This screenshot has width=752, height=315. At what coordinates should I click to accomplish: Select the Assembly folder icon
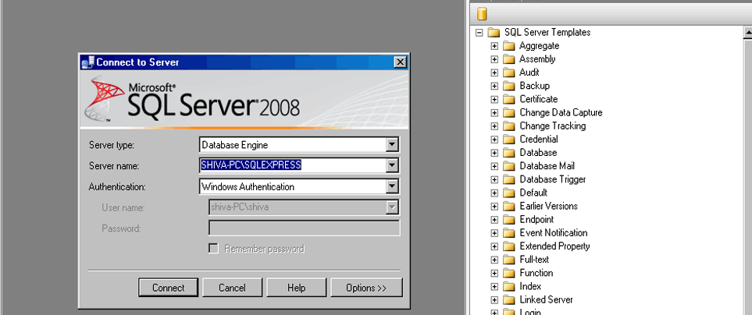tap(509, 59)
